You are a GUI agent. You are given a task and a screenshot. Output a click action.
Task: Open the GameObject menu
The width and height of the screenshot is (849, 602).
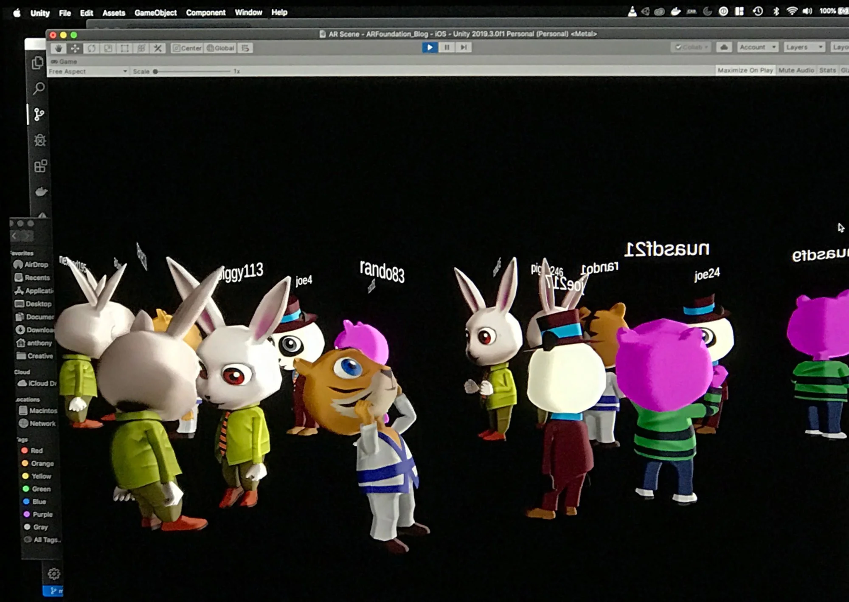coord(155,13)
